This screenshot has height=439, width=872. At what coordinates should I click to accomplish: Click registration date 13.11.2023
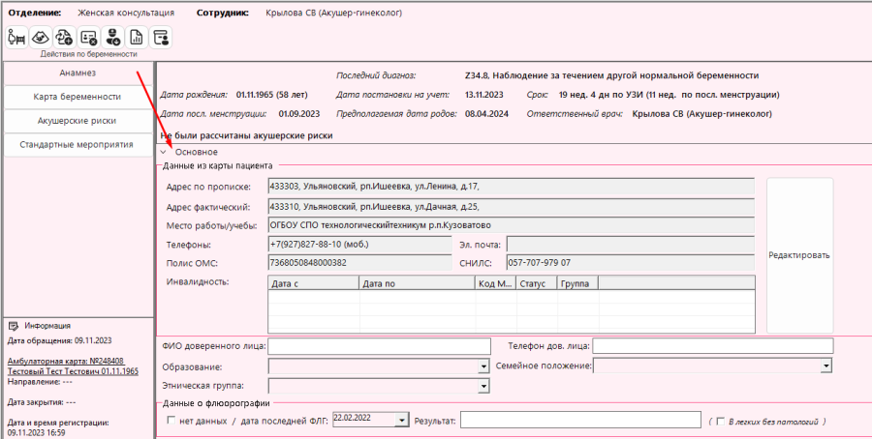pyautogui.click(x=483, y=95)
